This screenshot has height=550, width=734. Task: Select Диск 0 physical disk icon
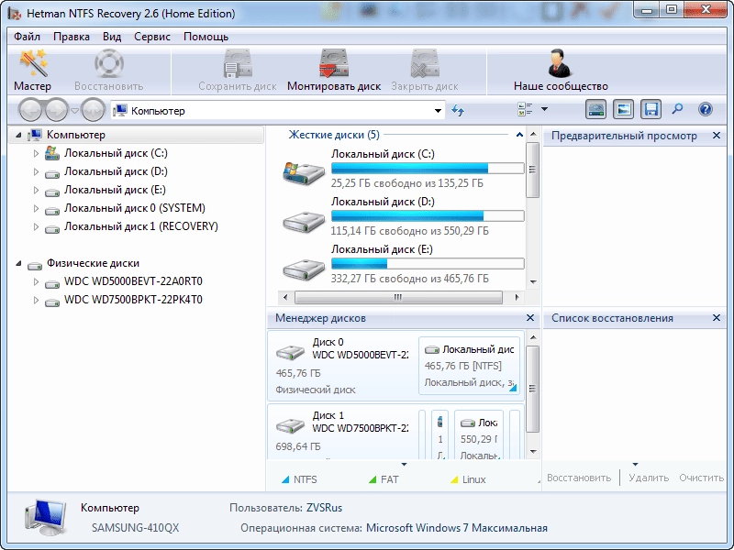click(290, 352)
